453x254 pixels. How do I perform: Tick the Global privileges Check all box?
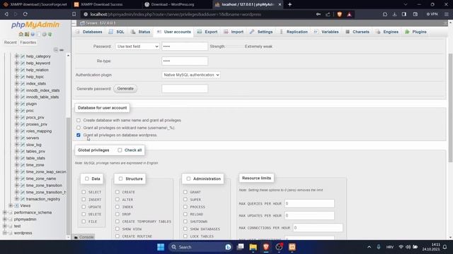coord(120,150)
